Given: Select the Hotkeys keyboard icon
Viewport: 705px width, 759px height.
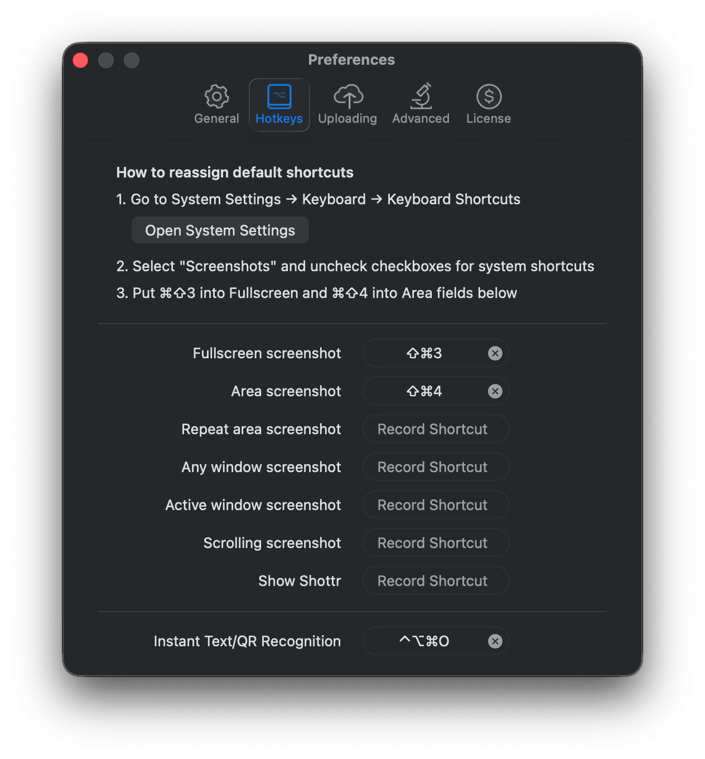Looking at the screenshot, I should pos(279,97).
